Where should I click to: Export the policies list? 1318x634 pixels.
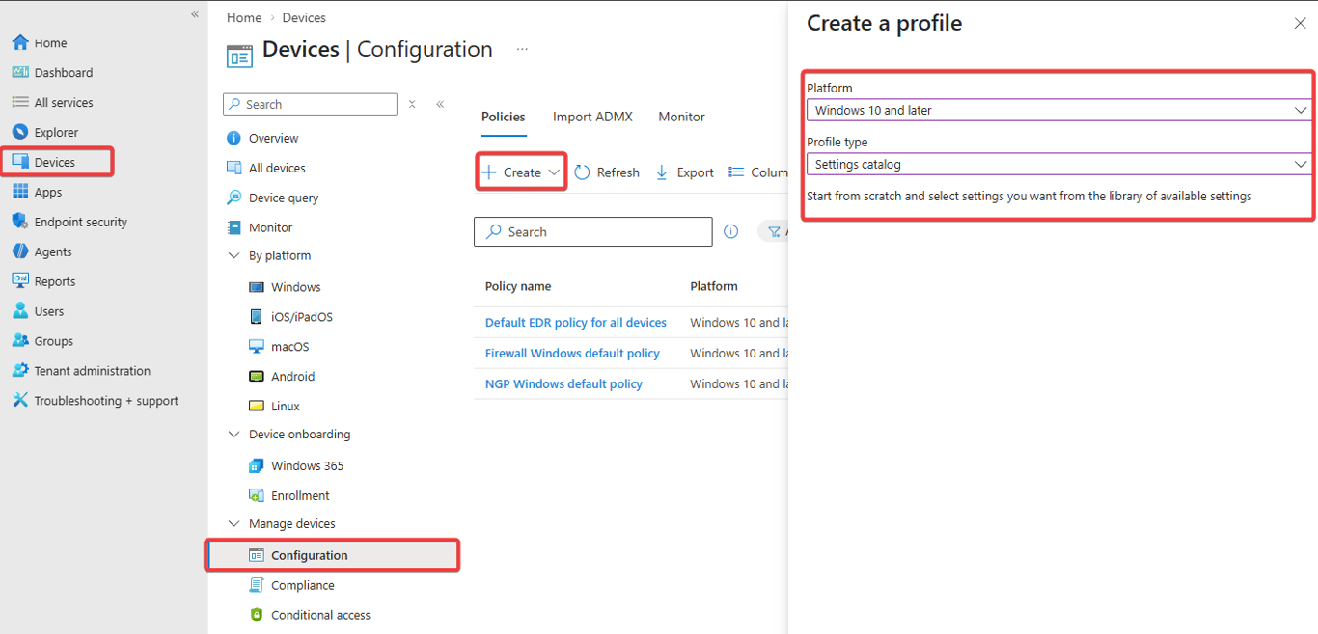tap(685, 172)
